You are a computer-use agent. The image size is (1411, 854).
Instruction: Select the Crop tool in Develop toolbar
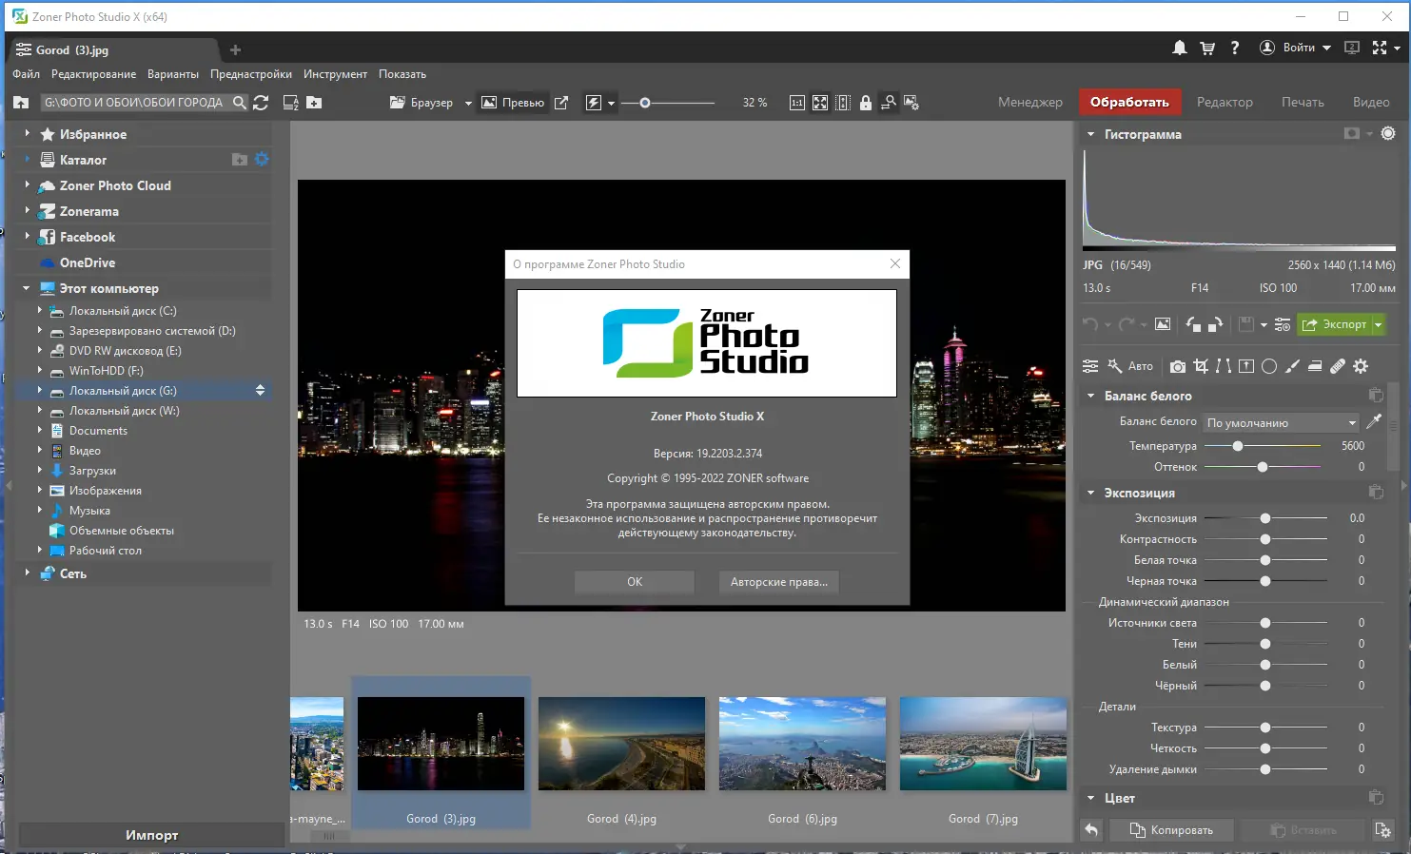pyautogui.click(x=1201, y=366)
